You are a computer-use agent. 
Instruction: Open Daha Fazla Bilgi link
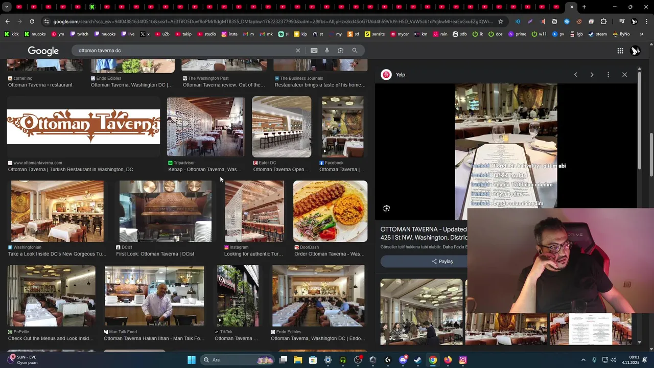coord(455,247)
